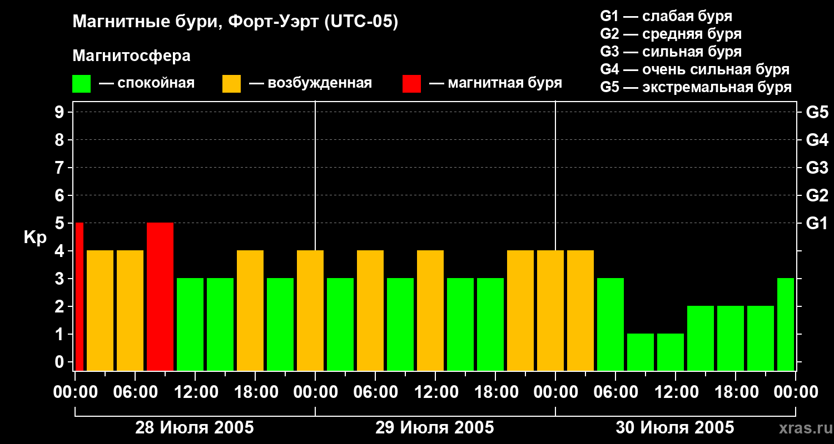This screenshot has width=834, height=444.
Task: Click the green 'спокойная' legend swatch
Action: [x=81, y=84]
